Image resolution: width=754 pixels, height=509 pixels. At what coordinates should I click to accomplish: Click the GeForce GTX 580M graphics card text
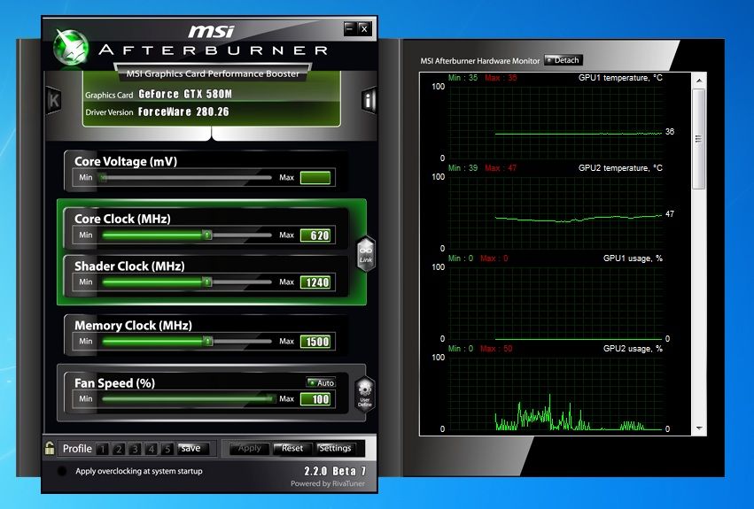[x=185, y=94]
